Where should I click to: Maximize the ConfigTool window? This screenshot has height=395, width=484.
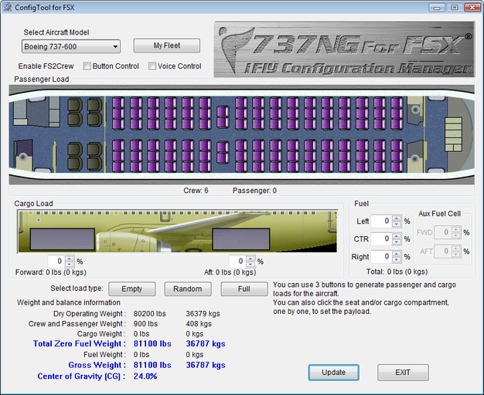coord(455,8)
